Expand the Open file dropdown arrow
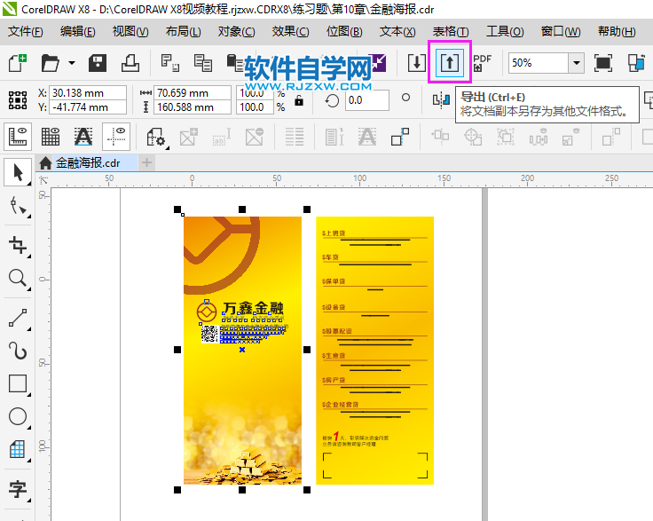 (70, 64)
